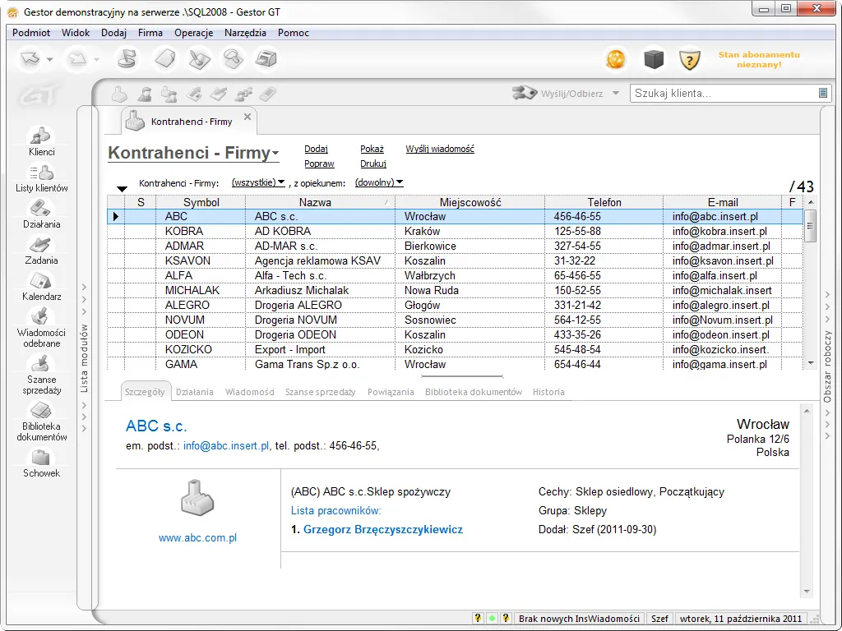
Task: Click the Drukuj link
Action: (x=373, y=164)
